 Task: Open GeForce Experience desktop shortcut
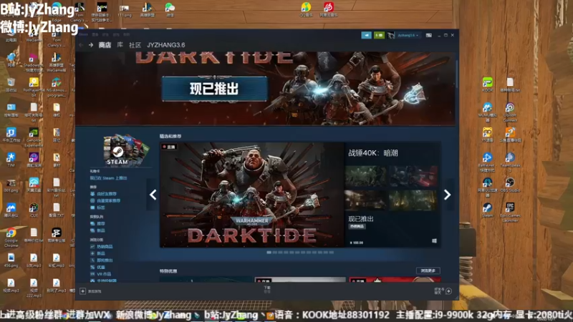[34, 137]
